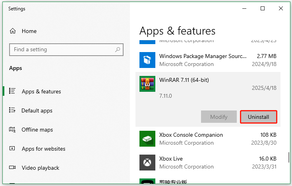Viewport: 292px width, 186px height.
Task: Click the Apps & features list icon
Action: (x=12, y=91)
